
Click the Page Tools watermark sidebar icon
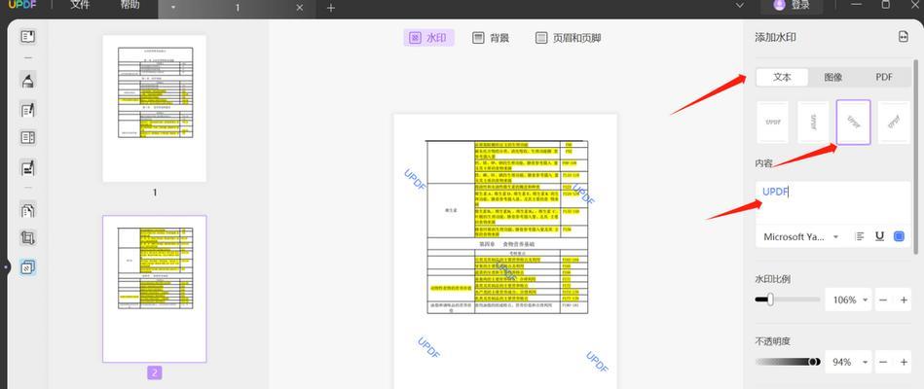pos(27,267)
